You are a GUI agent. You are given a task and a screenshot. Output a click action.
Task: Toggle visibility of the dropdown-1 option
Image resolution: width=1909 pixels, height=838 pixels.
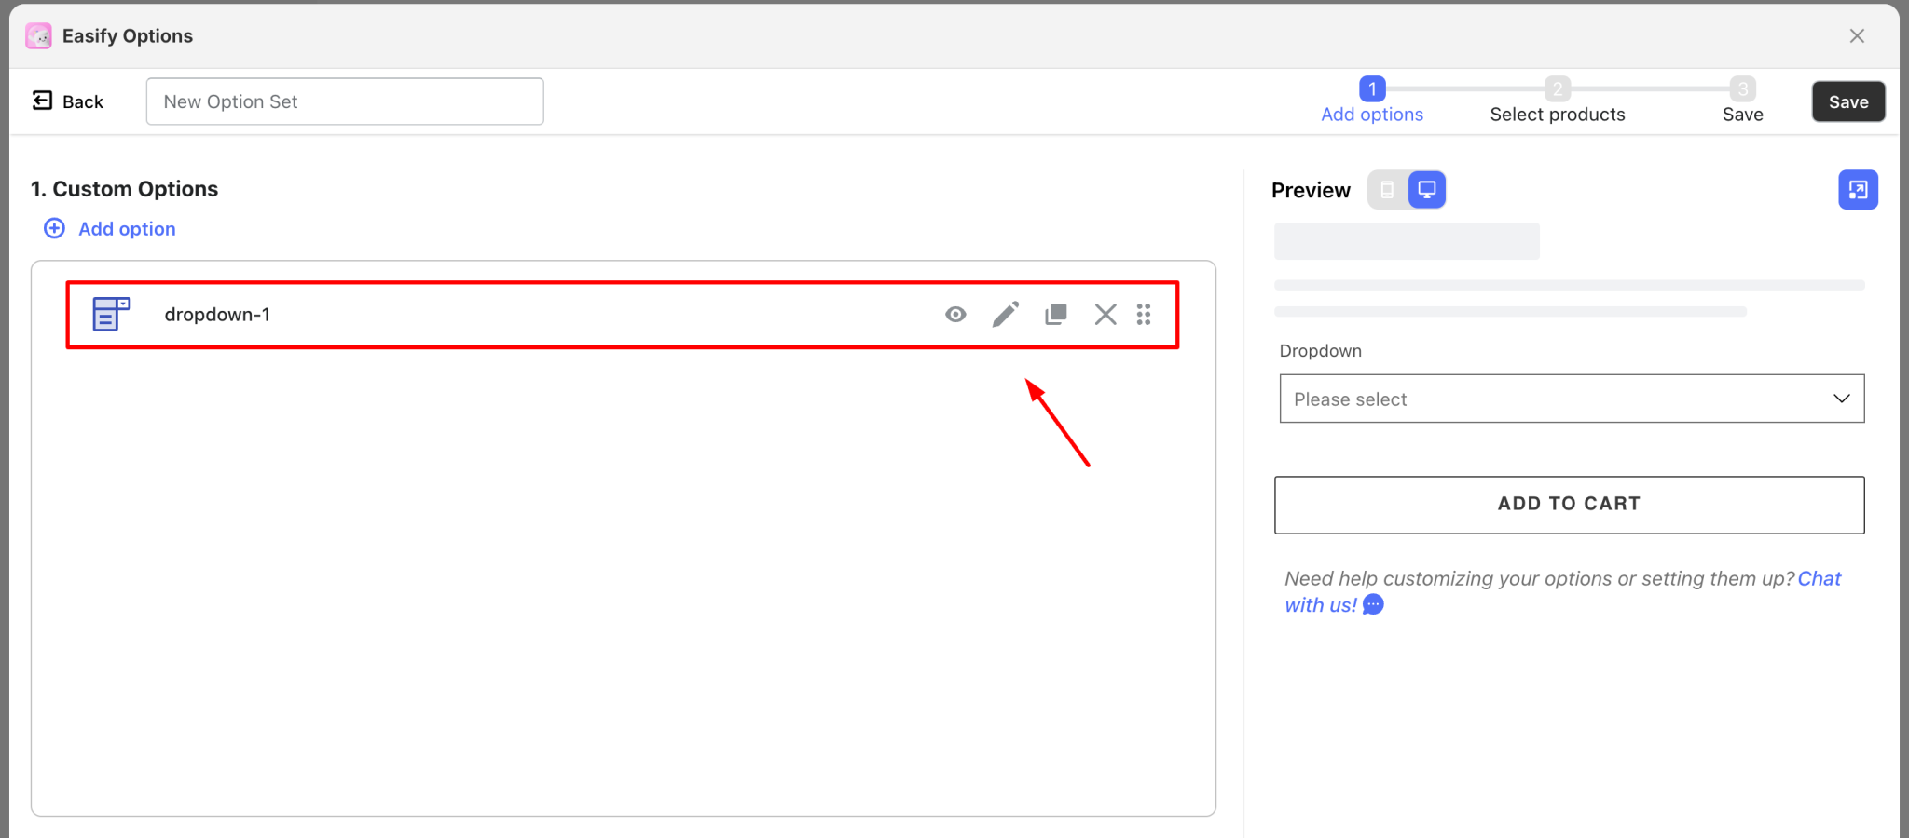point(954,315)
